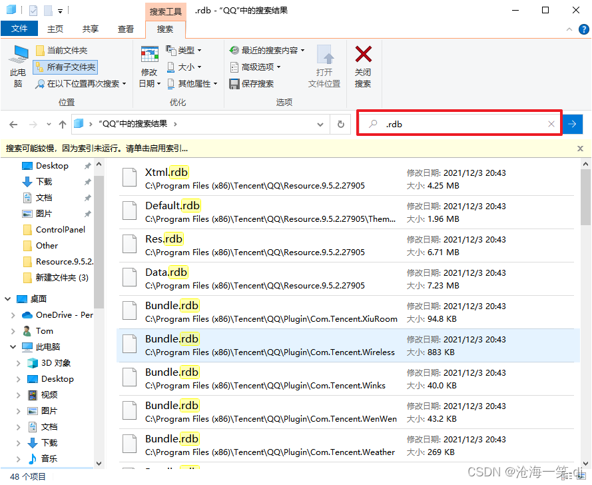Select the Search ribbon tab

[x=165, y=29]
